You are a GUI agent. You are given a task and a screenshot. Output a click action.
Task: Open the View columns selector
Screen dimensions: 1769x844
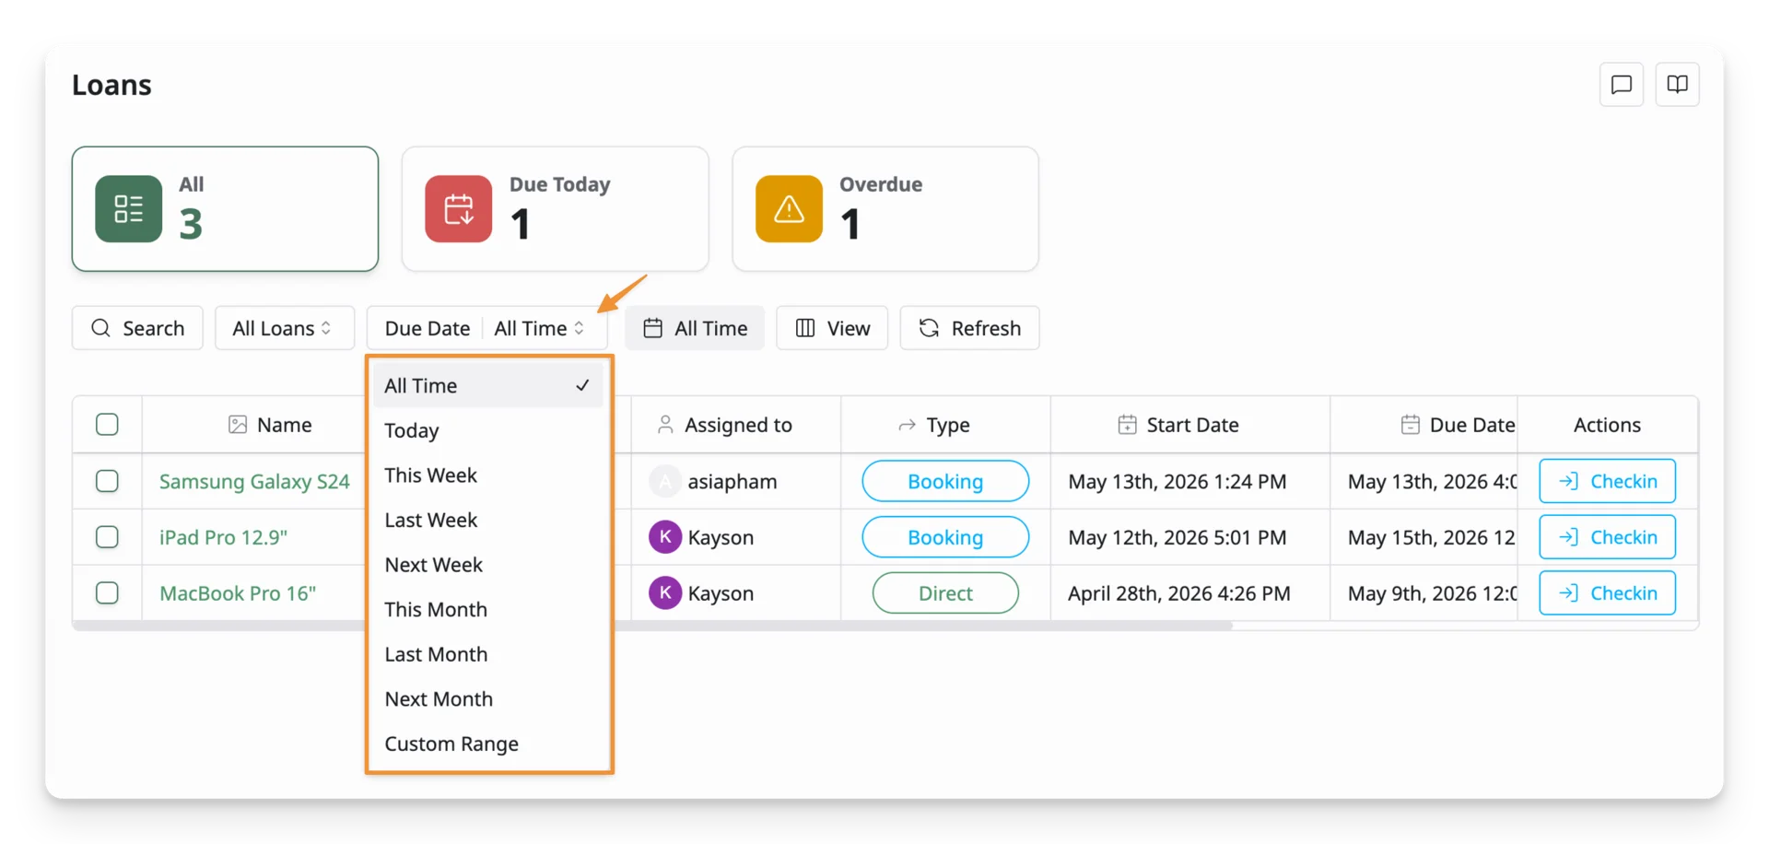[x=832, y=328]
